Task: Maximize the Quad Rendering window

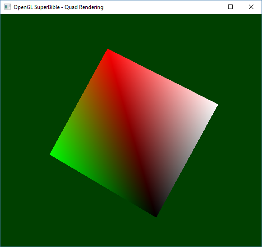Action: pyautogui.click(x=230, y=7)
